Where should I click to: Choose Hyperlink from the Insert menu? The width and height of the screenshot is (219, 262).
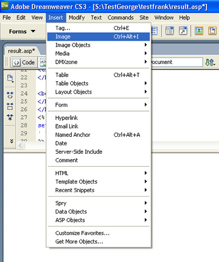pyautogui.click(x=98, y=118)
